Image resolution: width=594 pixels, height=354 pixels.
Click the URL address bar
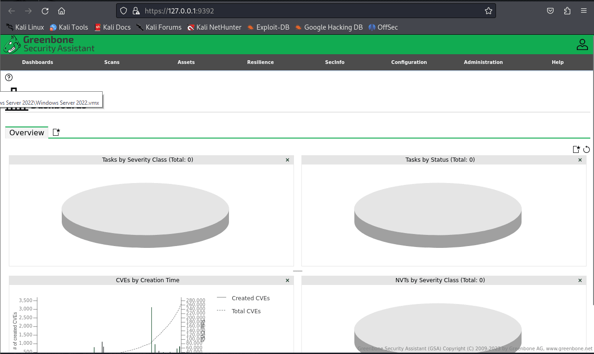coord(307,11)
